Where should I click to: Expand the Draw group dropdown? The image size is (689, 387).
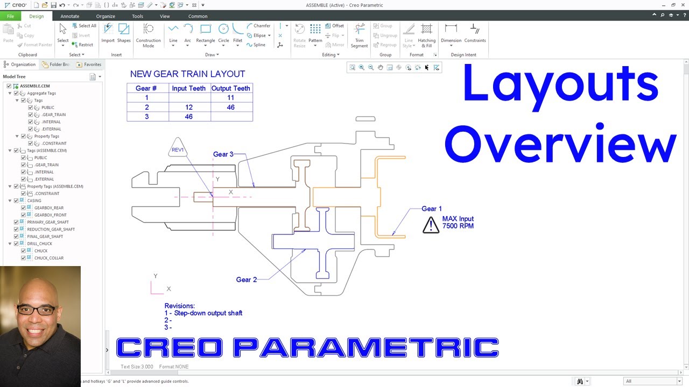(212, 55)
